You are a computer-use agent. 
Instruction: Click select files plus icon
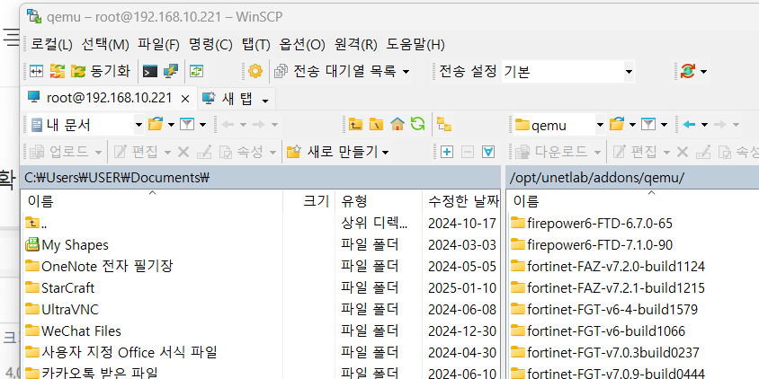(447, 153)
